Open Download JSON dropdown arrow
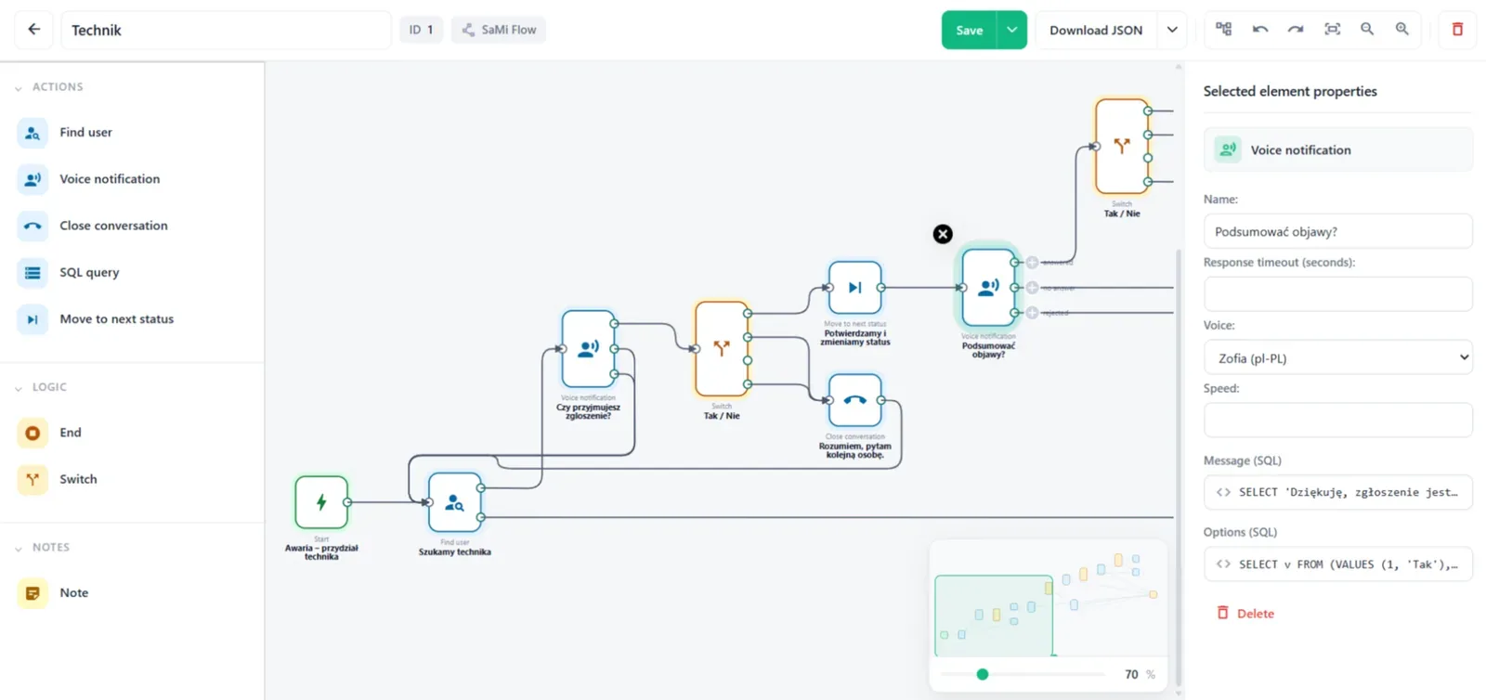 pyautogui.click(x=1172, y=30)
